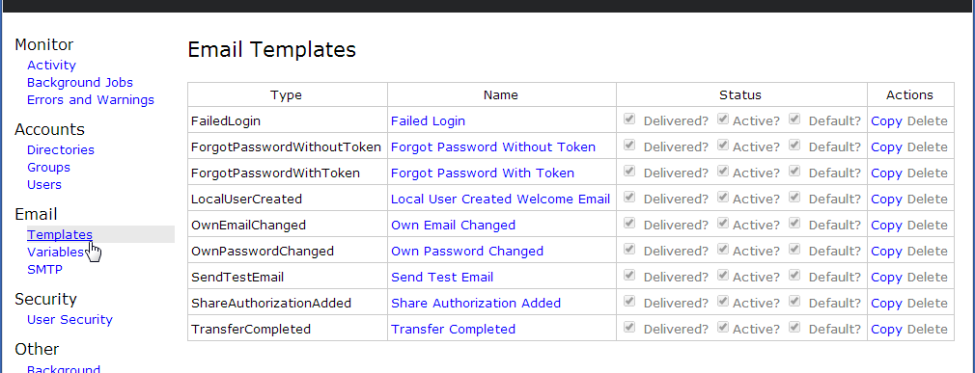
Task: Copy the ForgotPasswordWithToken template
Action: tap(887, 173)
